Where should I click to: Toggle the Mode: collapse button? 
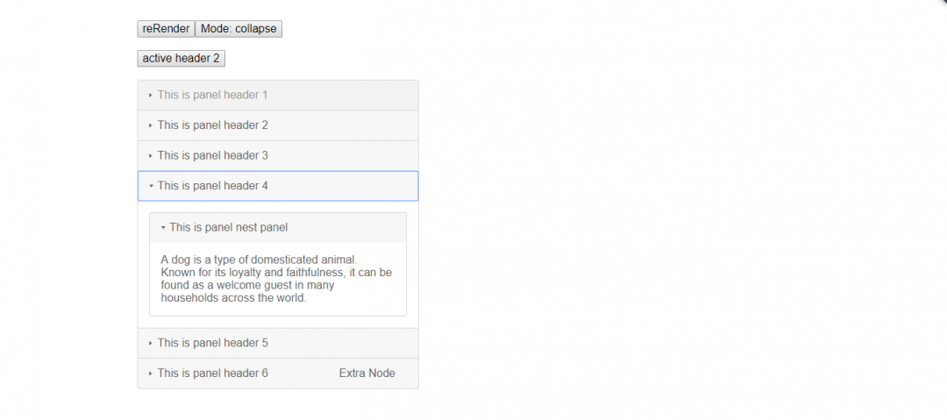(239, 29)
